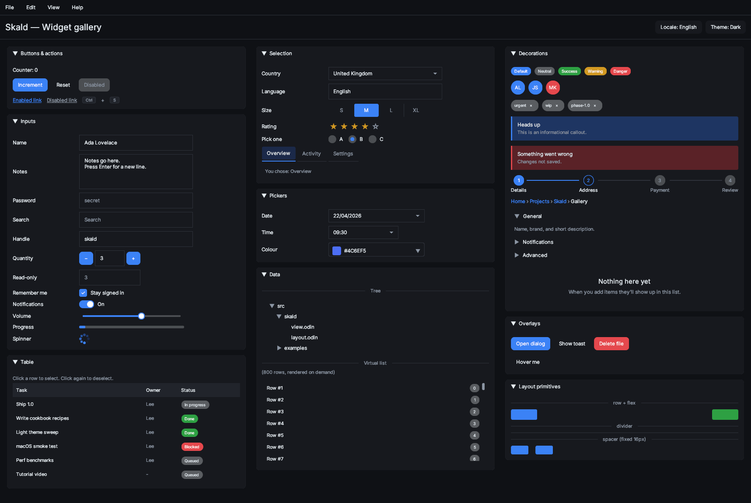Screen dimensions: 751x503
Task: Choose size S
Action: click(342, 110)
